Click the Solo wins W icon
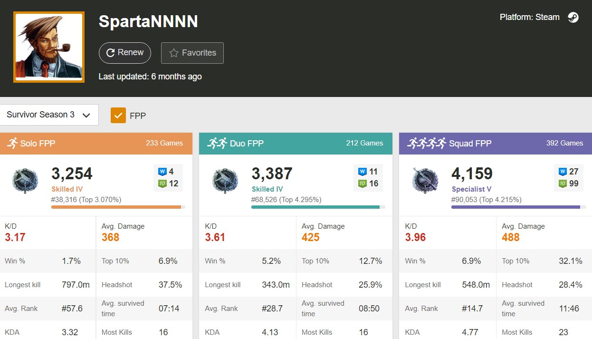The width and height of the screenshot is (592, 339). pyautogui.click(x=162, y=172)
